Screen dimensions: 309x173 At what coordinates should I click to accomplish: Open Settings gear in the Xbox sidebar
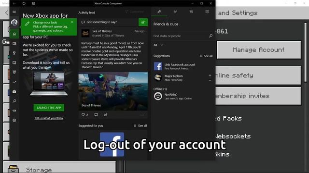[x=14, y=120]
